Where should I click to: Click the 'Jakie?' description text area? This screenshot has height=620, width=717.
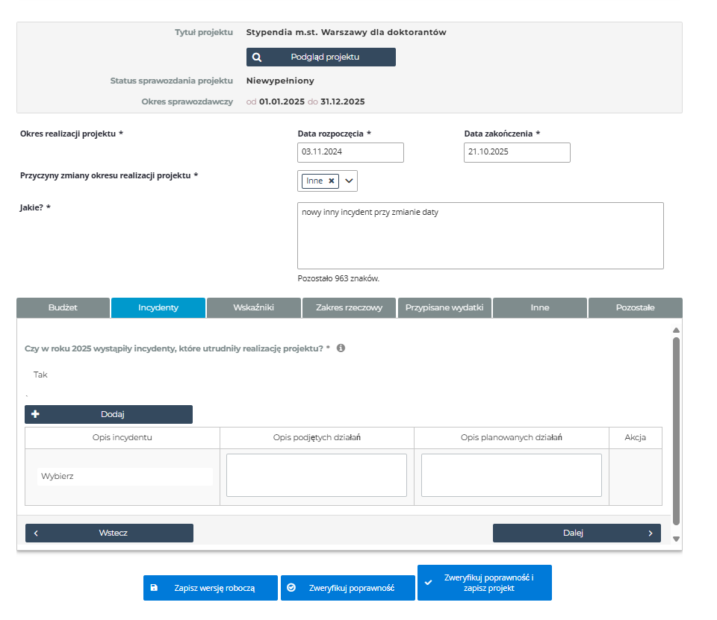pyautogui.click(x=480, y=235)
